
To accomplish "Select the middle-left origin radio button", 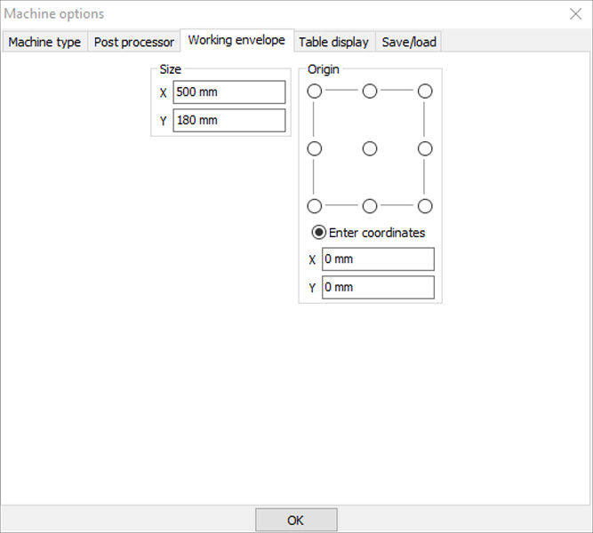I will click(315, 148).
